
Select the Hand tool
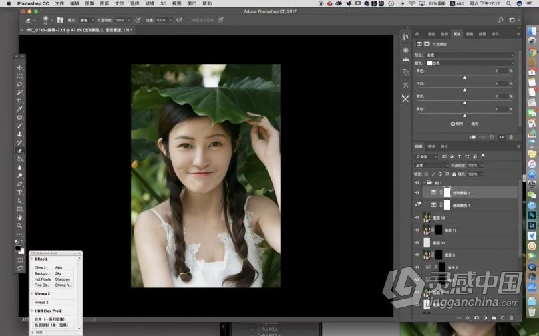tap(19, 217)
